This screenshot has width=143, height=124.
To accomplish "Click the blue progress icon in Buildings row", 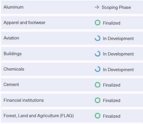I will (x=98, y=54).
